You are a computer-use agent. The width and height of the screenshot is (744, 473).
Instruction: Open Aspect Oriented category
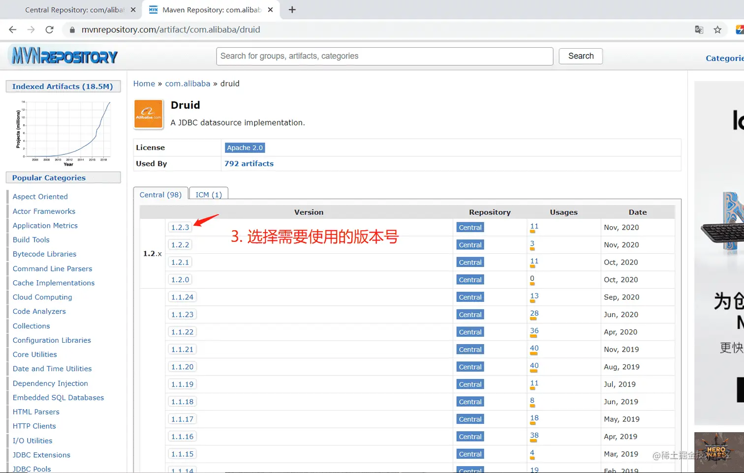(40, 197)
